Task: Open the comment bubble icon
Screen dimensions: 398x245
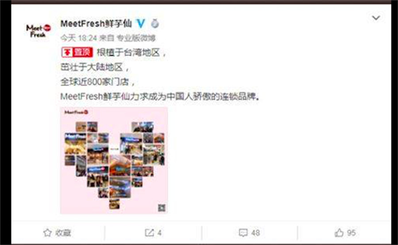Action: (243, 233)
